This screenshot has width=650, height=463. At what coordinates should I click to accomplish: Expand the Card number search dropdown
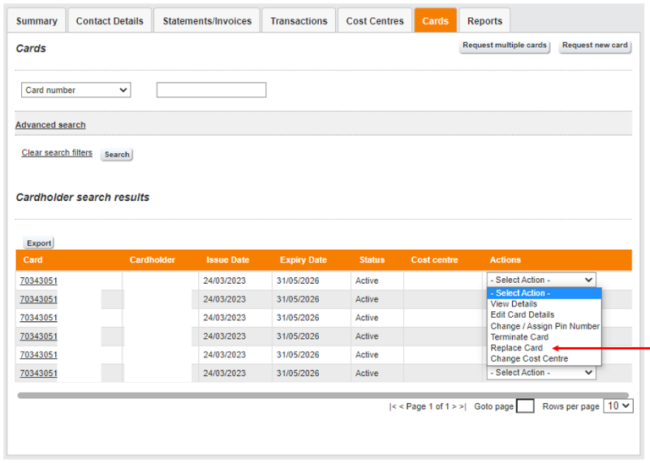tap(76, 90)
